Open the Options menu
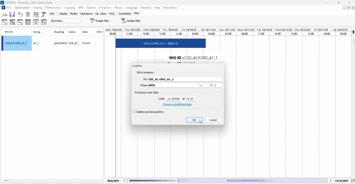The image size is (355, 184). [91, 8]
